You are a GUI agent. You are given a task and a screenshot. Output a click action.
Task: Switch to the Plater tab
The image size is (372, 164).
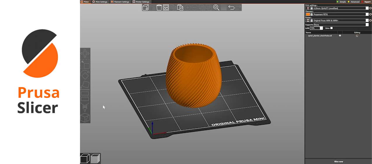click(85, 2)
